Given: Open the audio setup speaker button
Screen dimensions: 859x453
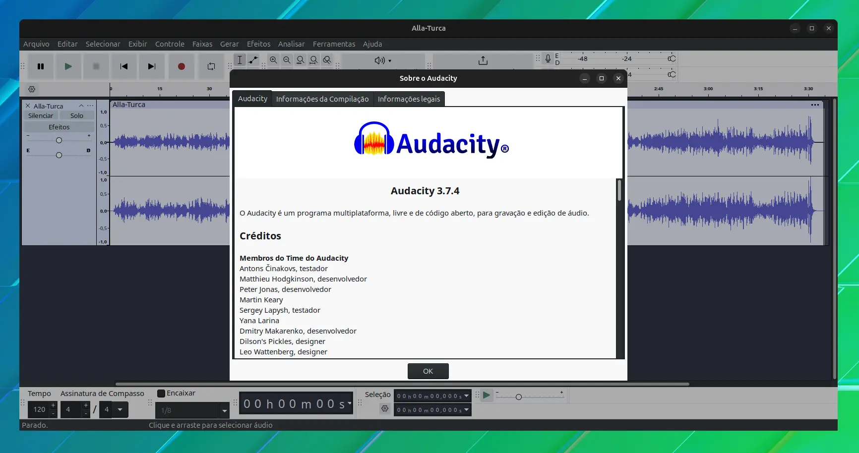Looking at the screenshot, I should click(383, 60).
